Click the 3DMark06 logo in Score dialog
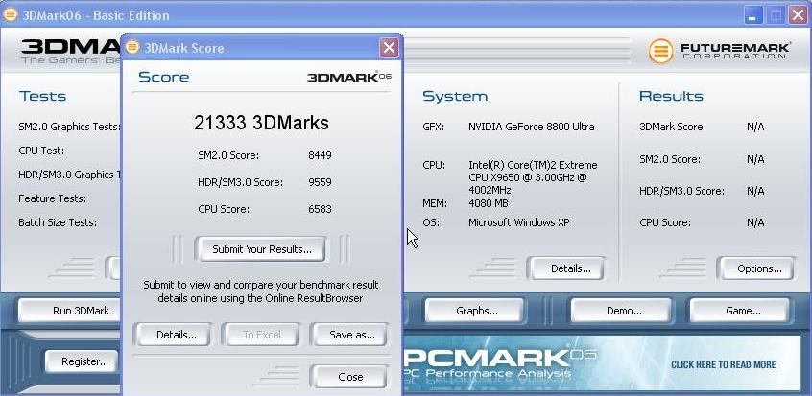The image size is (812, 396). [349, 77]
